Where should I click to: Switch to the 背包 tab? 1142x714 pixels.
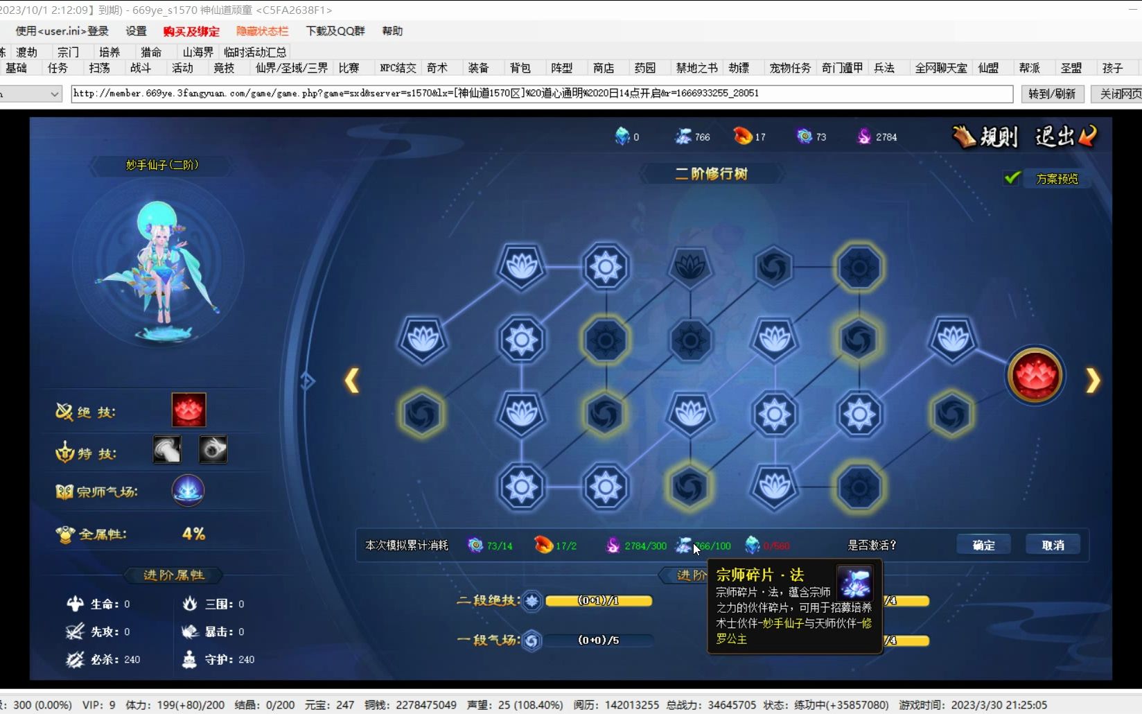[x=520, y=68]
